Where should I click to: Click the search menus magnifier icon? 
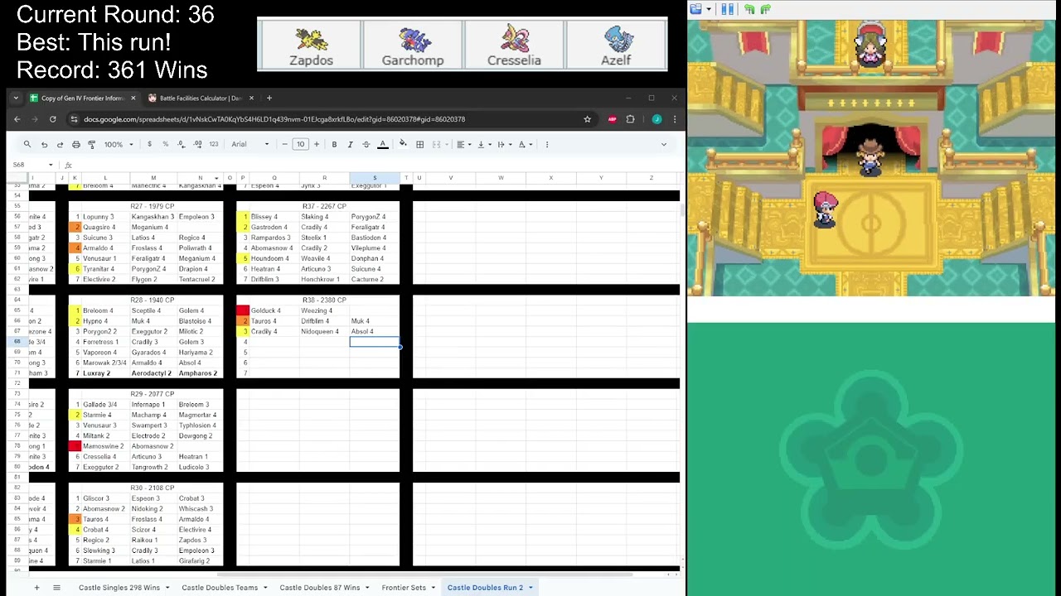pos(27,144)
